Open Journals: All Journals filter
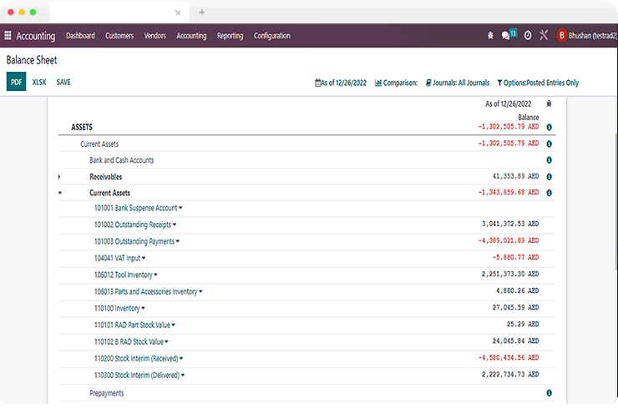The height and width of the screenshot is (409, 618). pyautogui.click(x=458, y=83)
